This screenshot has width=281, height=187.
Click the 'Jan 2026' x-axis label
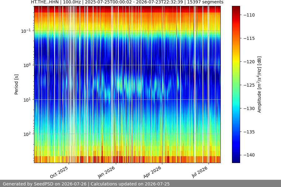(106, 172)
